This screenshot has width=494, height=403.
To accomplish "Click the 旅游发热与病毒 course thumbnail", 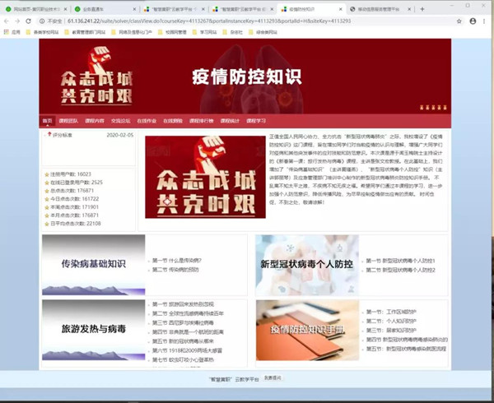I will tap(93, 329).
